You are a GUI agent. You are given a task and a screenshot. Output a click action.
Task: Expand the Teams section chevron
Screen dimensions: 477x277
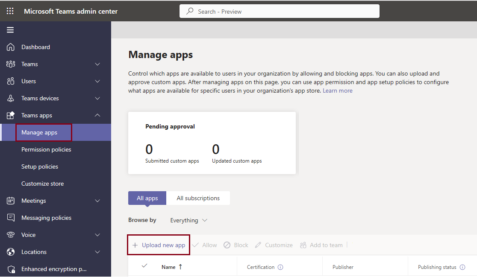click(97, 64)
